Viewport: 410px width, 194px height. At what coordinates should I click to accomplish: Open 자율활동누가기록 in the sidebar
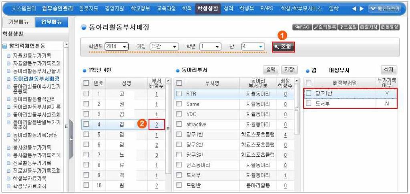tap(32, 55)
